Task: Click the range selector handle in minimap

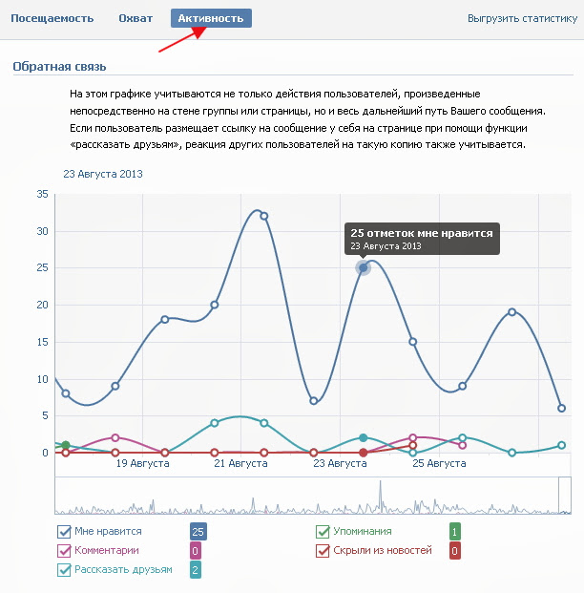Action: tap(565, 495)
